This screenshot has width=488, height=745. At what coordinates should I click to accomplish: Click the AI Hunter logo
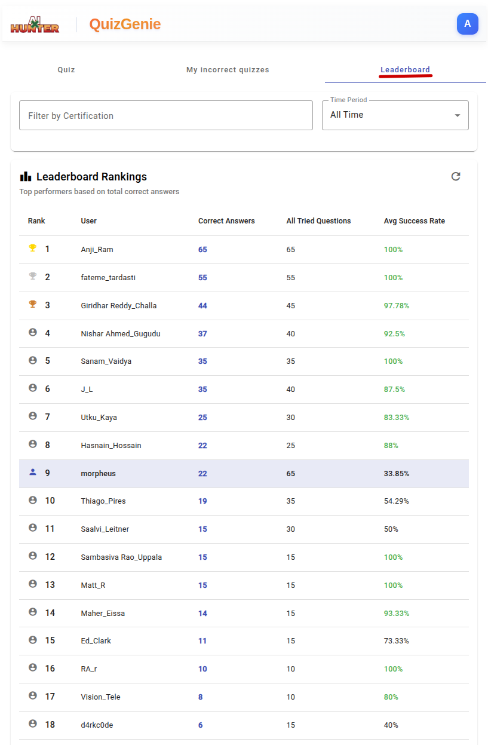click(x=35, y=24)
